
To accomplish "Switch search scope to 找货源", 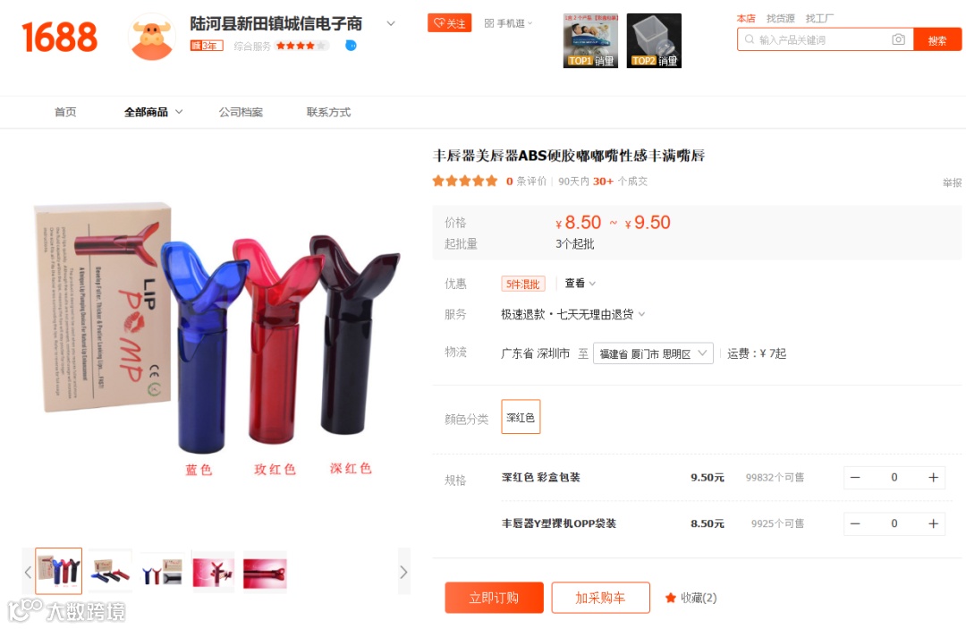I will coord(780,19).
